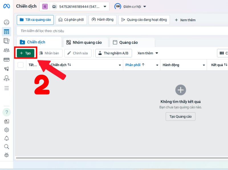Viewport: 228px width, 170px height.
Task: Click Xem thêm plus link in filters
Action: (185, 20)
